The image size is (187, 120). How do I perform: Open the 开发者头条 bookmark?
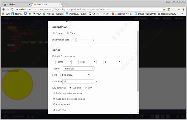(x=76, y=14)
